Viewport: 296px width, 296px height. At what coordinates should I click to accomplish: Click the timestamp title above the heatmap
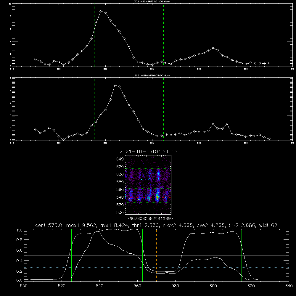click(x=148, y=152)
